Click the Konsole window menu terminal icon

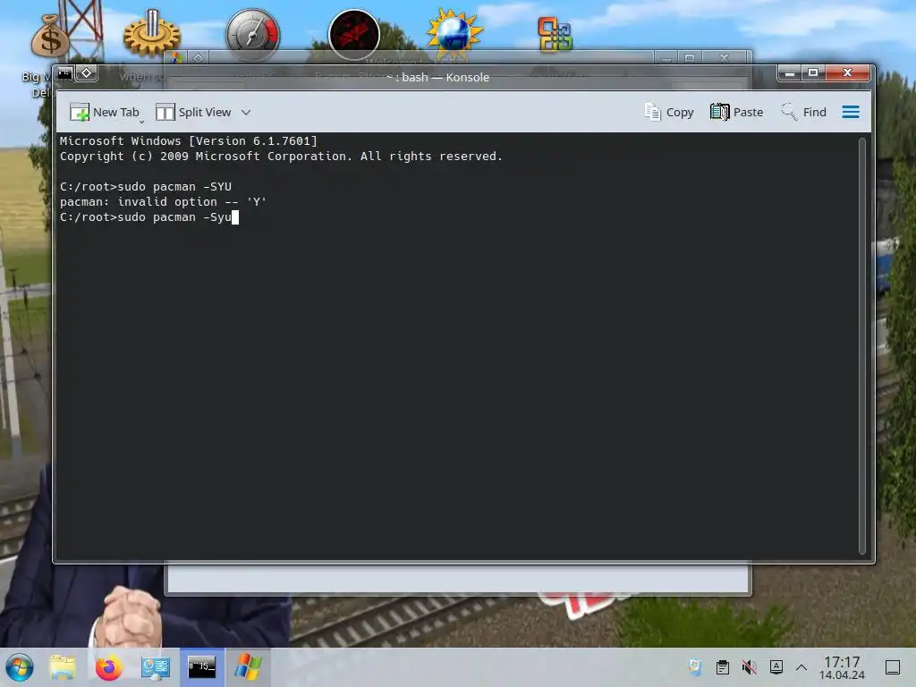click(64, 73)
